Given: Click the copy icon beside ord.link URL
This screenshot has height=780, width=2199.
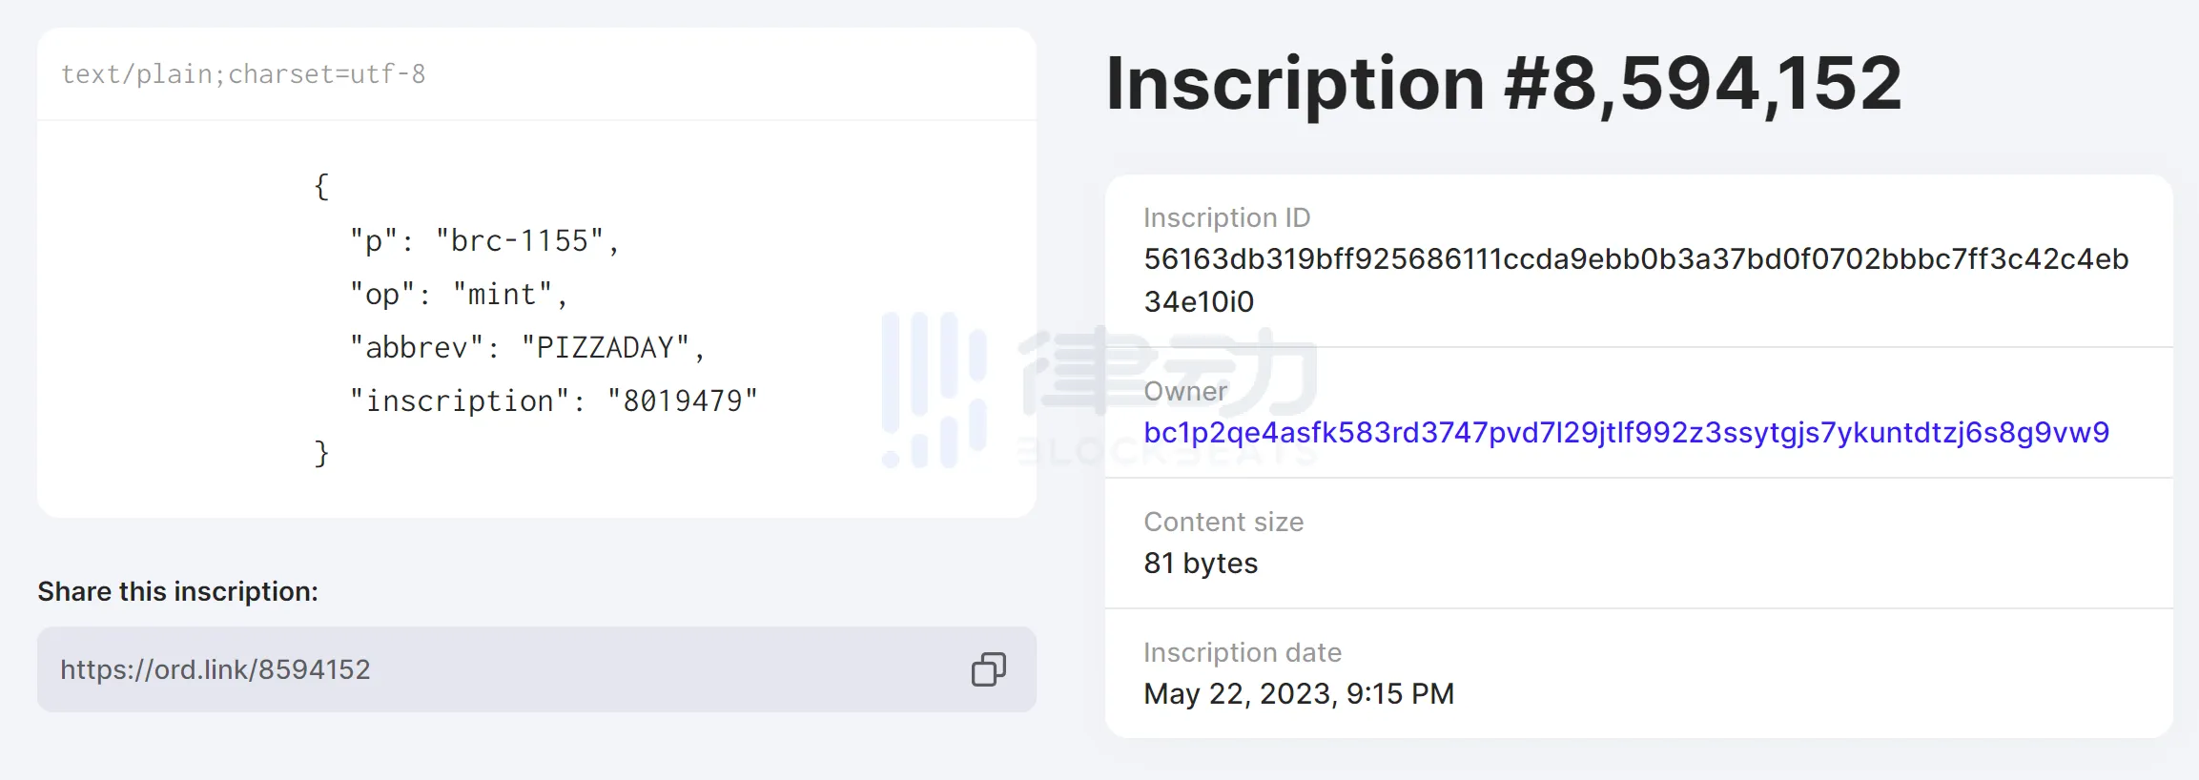Looking at the screenshot, I should (x=988, y=669).
